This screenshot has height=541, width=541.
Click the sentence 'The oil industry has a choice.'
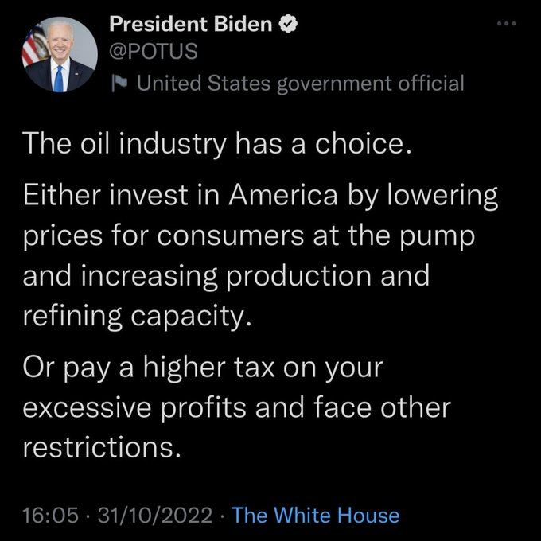[x=213, y=145]
